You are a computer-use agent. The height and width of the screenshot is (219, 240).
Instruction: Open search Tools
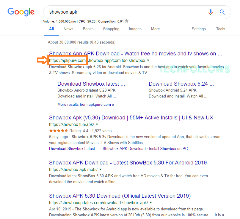221,29
